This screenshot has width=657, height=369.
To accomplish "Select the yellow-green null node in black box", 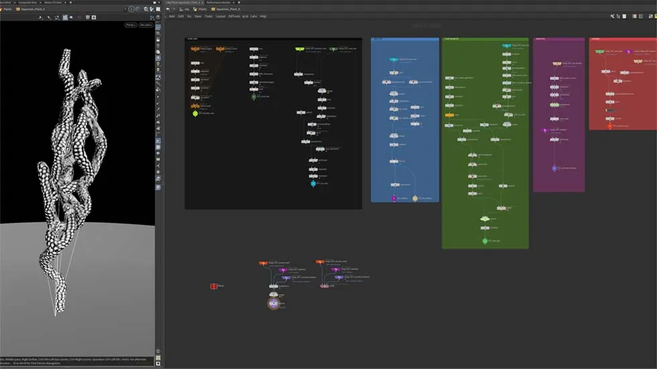I will (195, 113).
